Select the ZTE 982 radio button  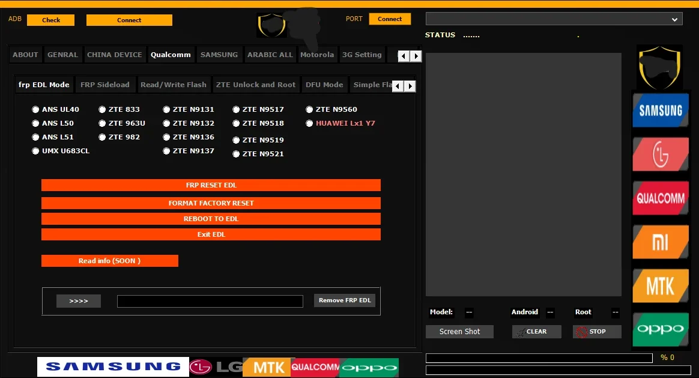tap(102, 137)
